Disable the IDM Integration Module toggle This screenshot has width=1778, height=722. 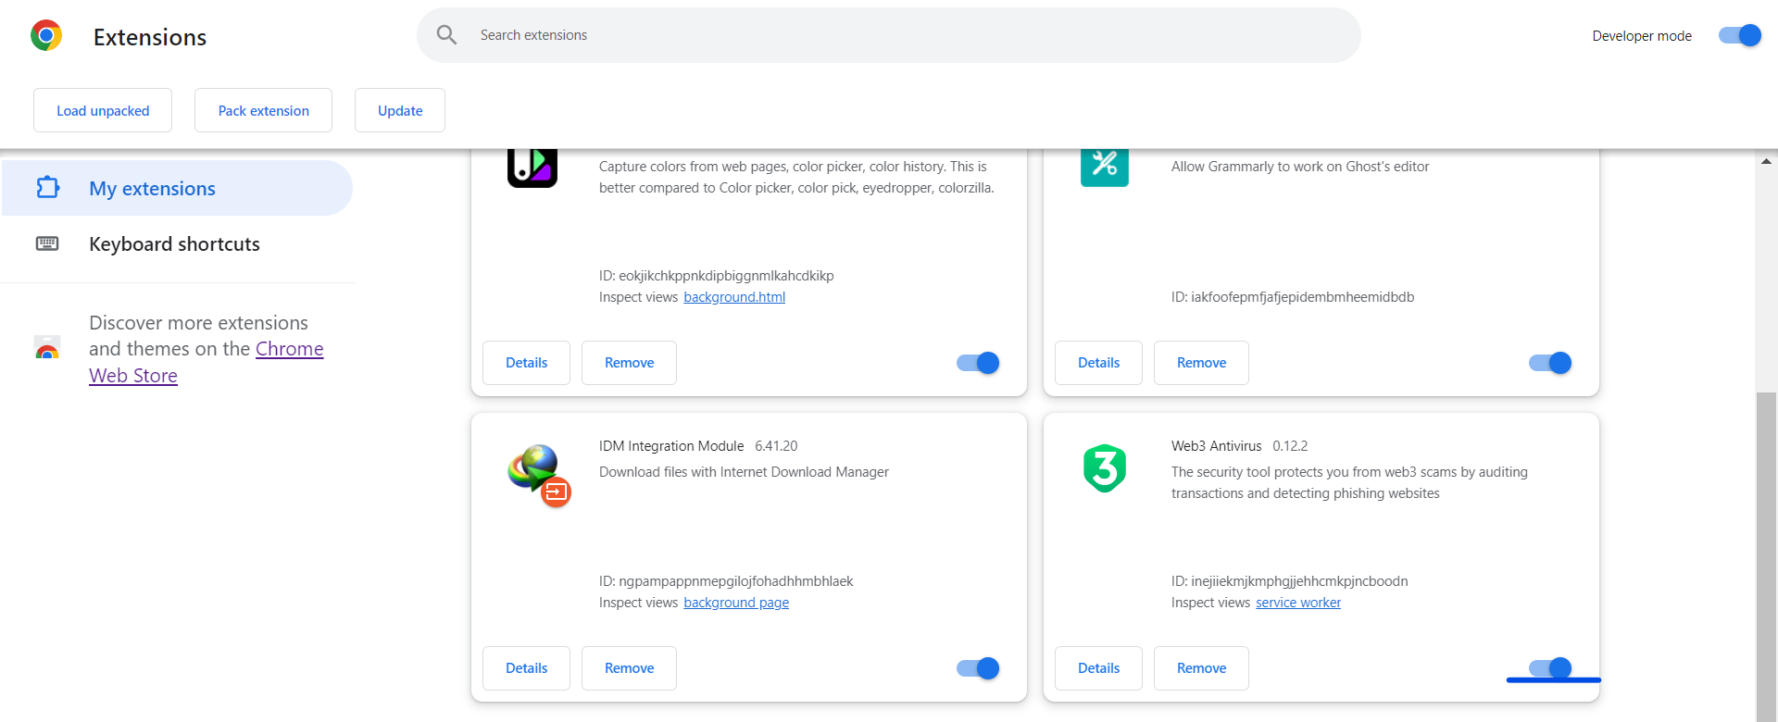pos(978,668)
